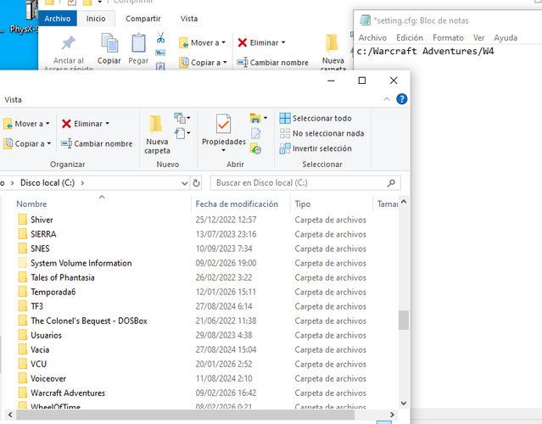Collapse the ribbon with the chevron arrow
The height and width of the screenshot is (424, 542).
pos(387,99)
